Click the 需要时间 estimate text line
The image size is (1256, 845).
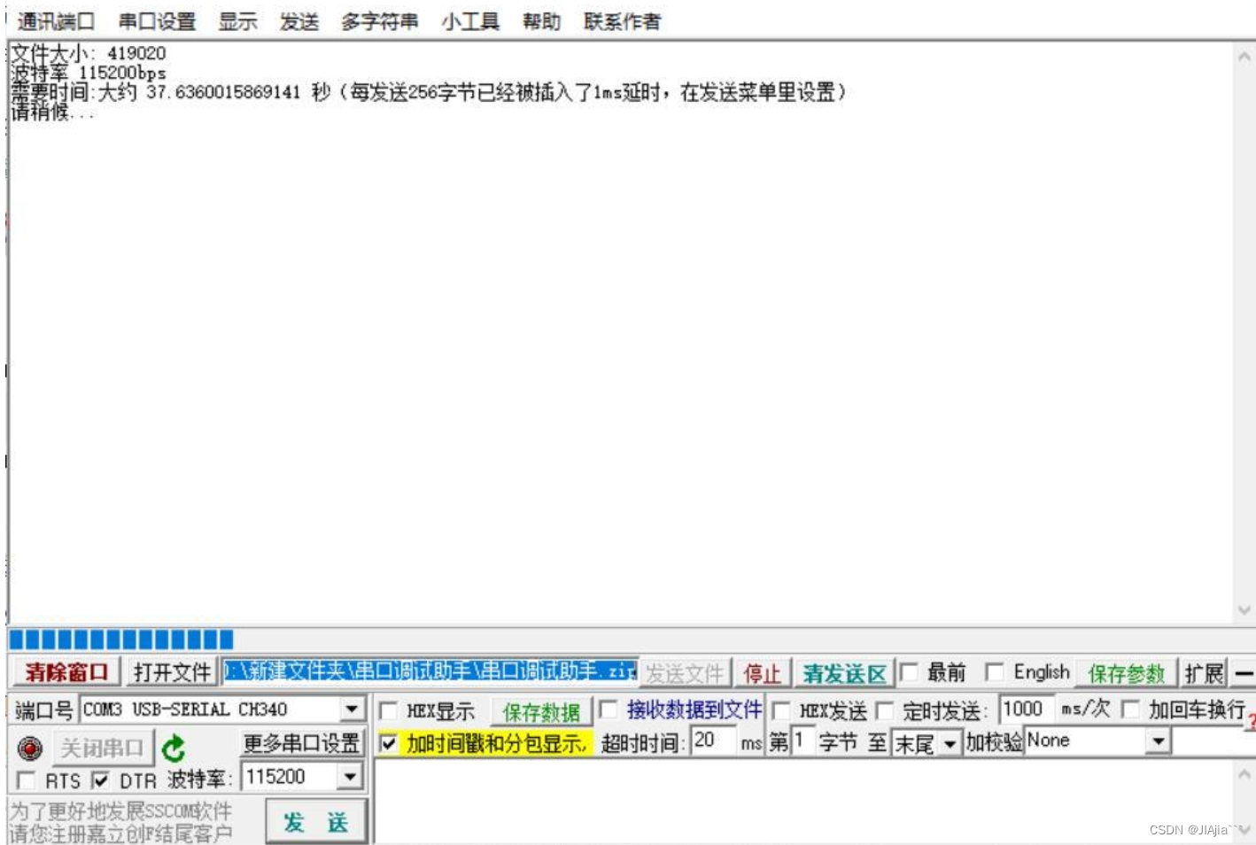click(429, 92)
